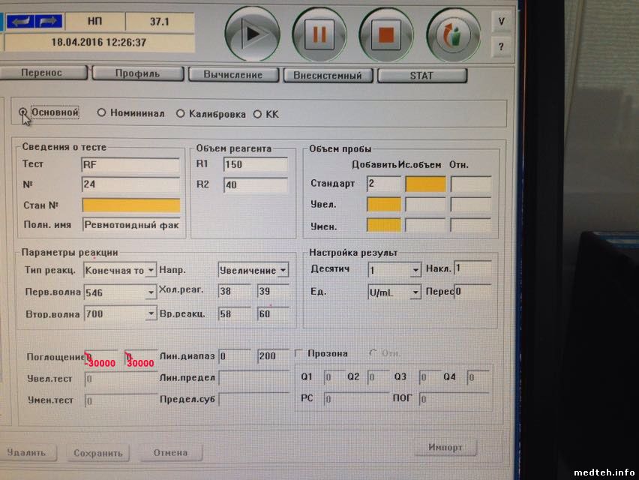
Task: Click the R1 reagent volume field
Action: tap(255, 164)
